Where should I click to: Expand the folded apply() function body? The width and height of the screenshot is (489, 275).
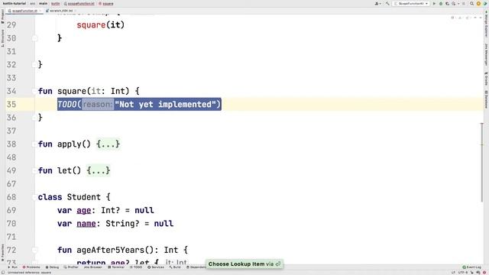click(x=108, y=144)
